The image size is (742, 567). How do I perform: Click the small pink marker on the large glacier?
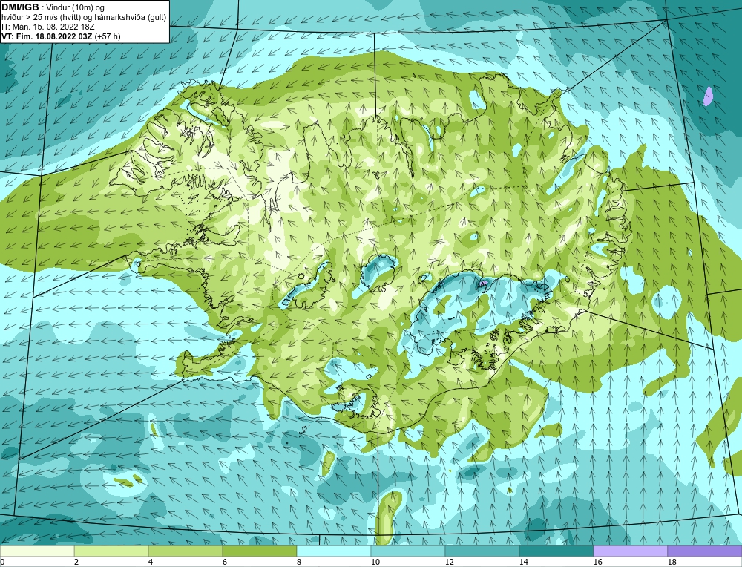pos(483,283)
